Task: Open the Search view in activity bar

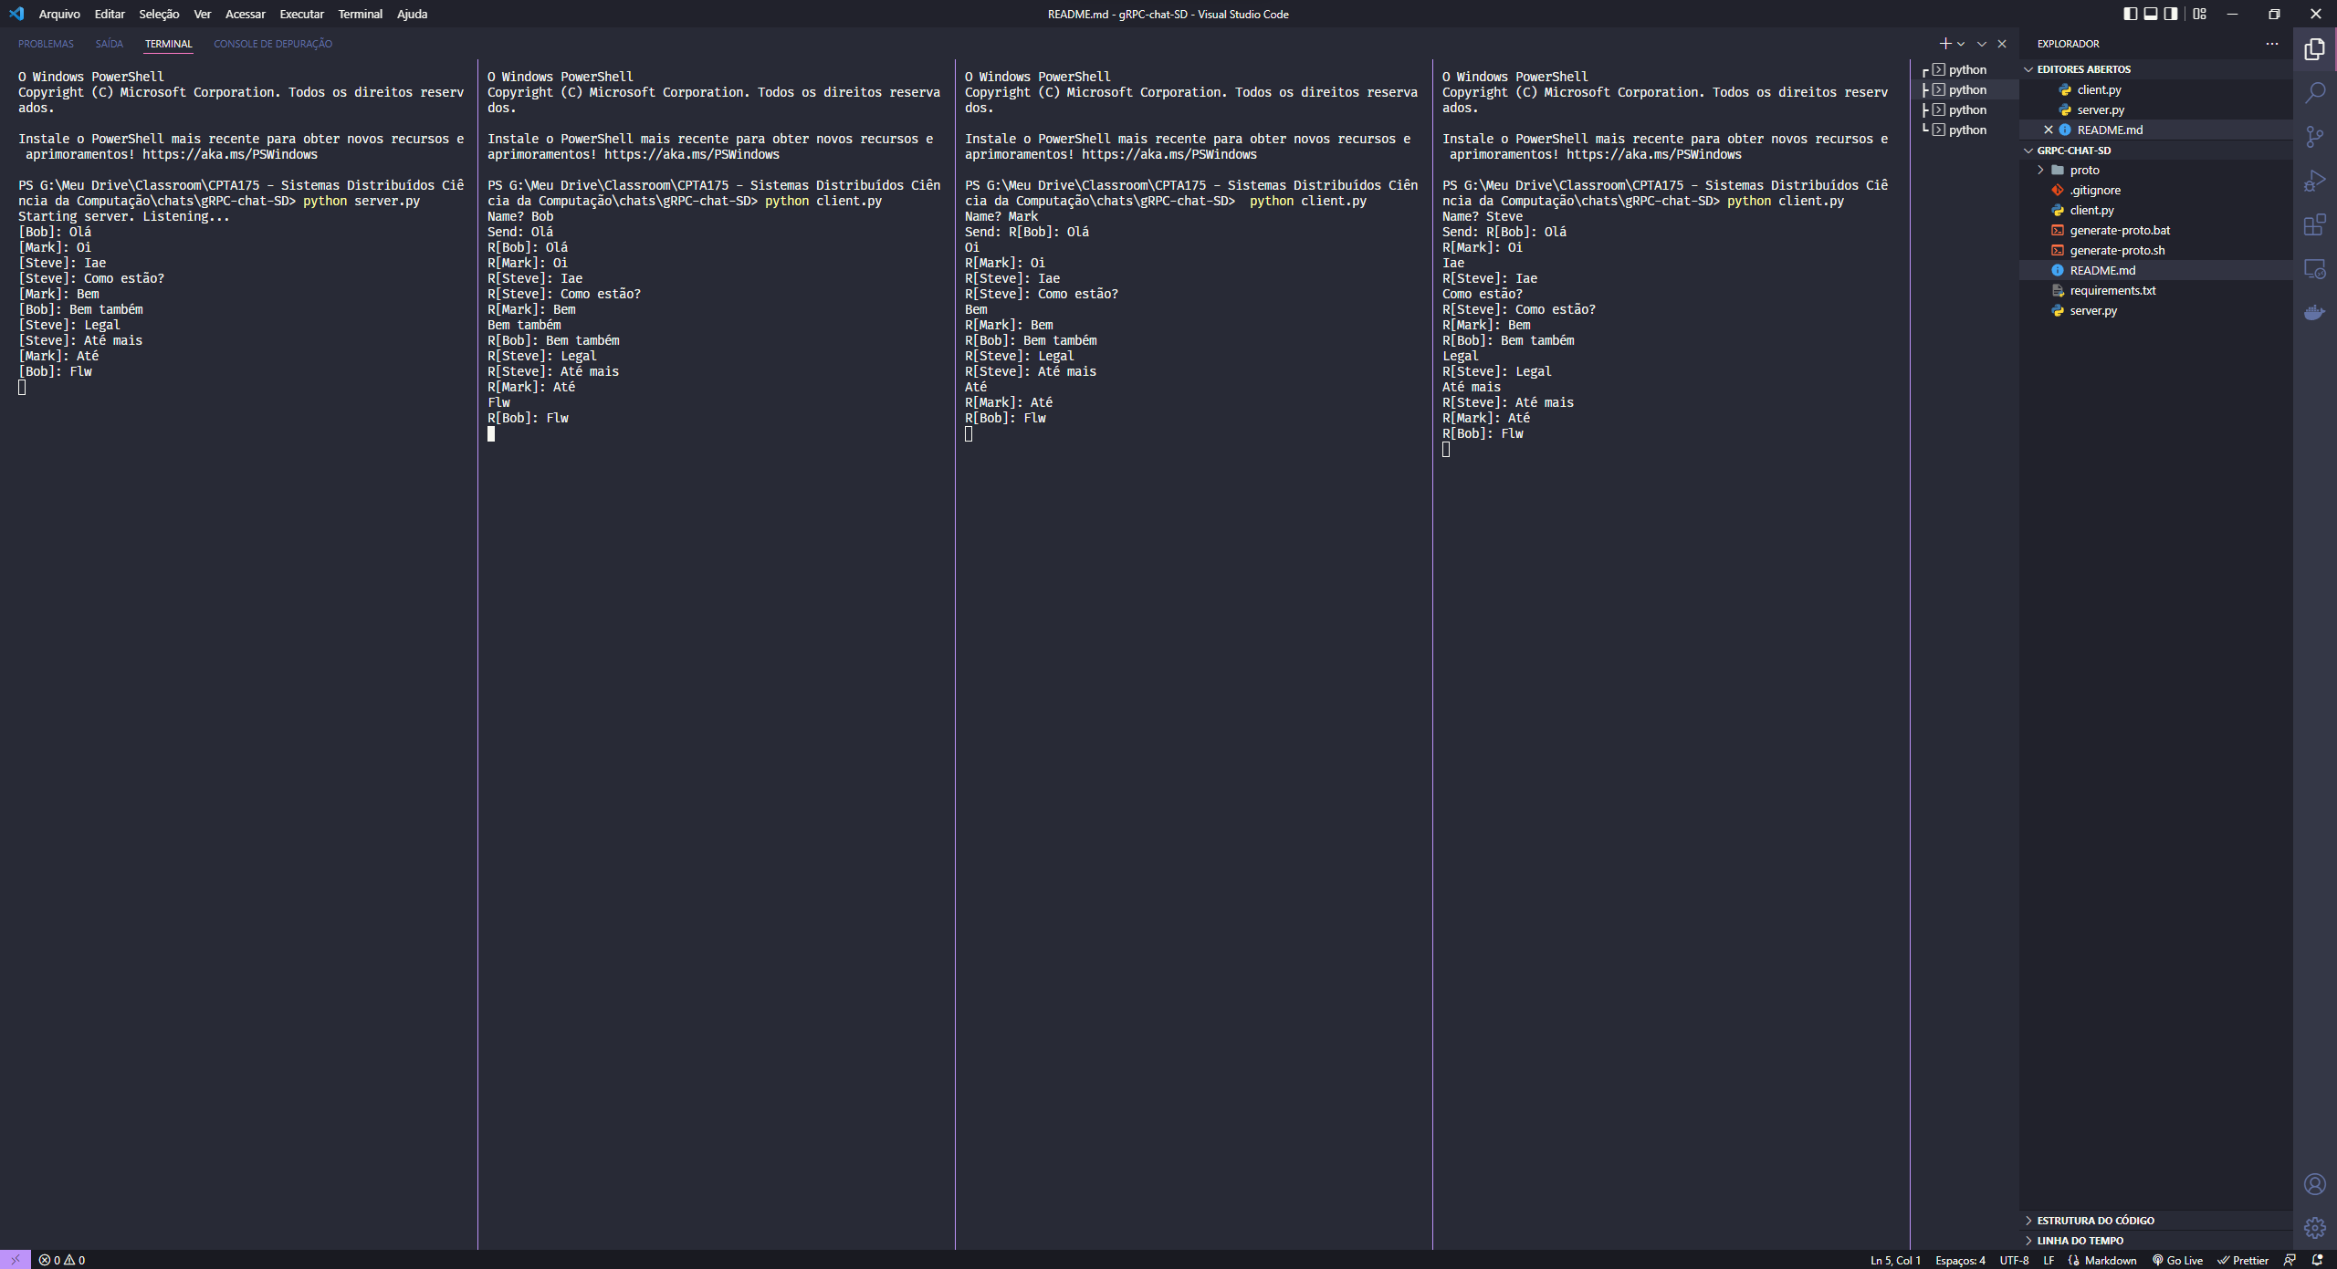Action: pyautogui.click(x=2314, y=93)
